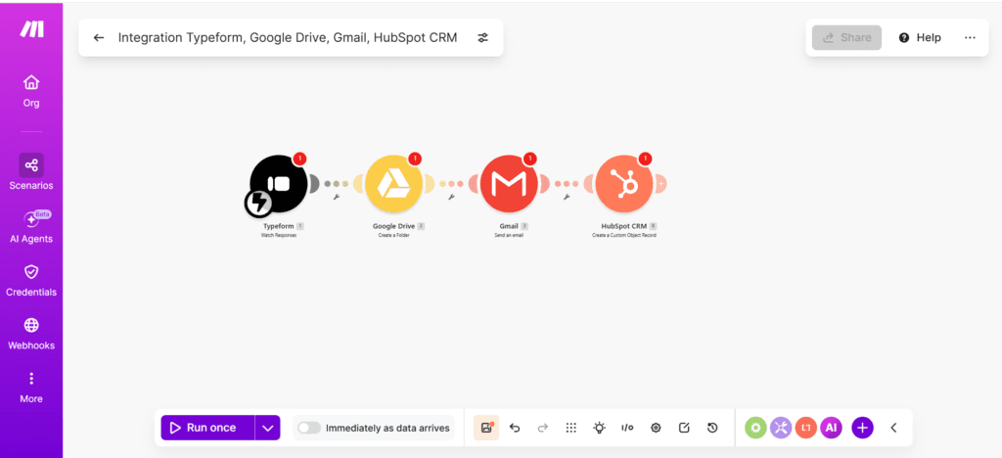Click the AI favorites button
This screenshot has width=1002, height=458.
tap(831, 428)
